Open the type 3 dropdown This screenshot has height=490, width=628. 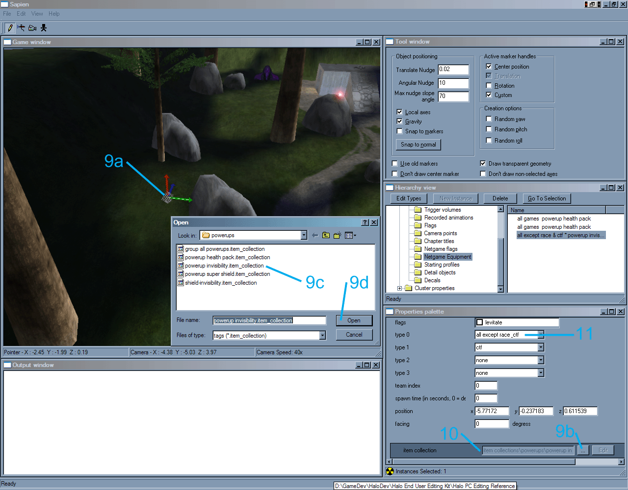(x=541, y=373)
